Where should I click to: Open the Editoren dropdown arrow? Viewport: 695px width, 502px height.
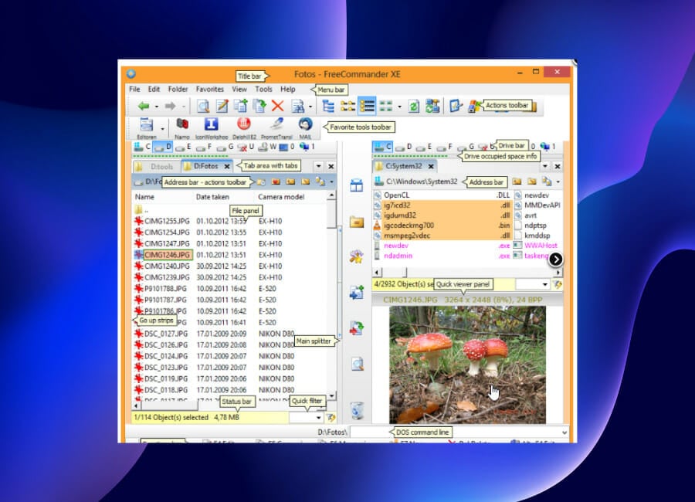(x=163, y=129)
